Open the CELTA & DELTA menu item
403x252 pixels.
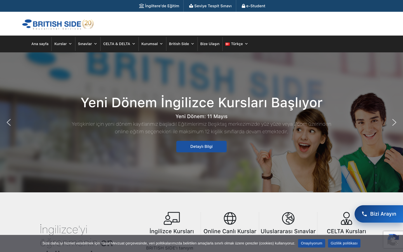coord(117,44)
